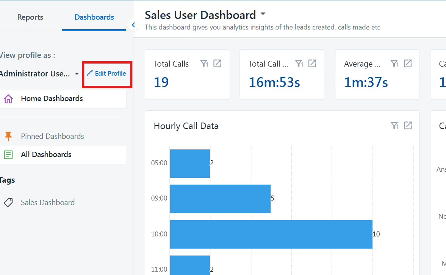Viewport: 446px width, 275px height.
Task: Click the Edit Profile link
Action: tap(107, 73)
